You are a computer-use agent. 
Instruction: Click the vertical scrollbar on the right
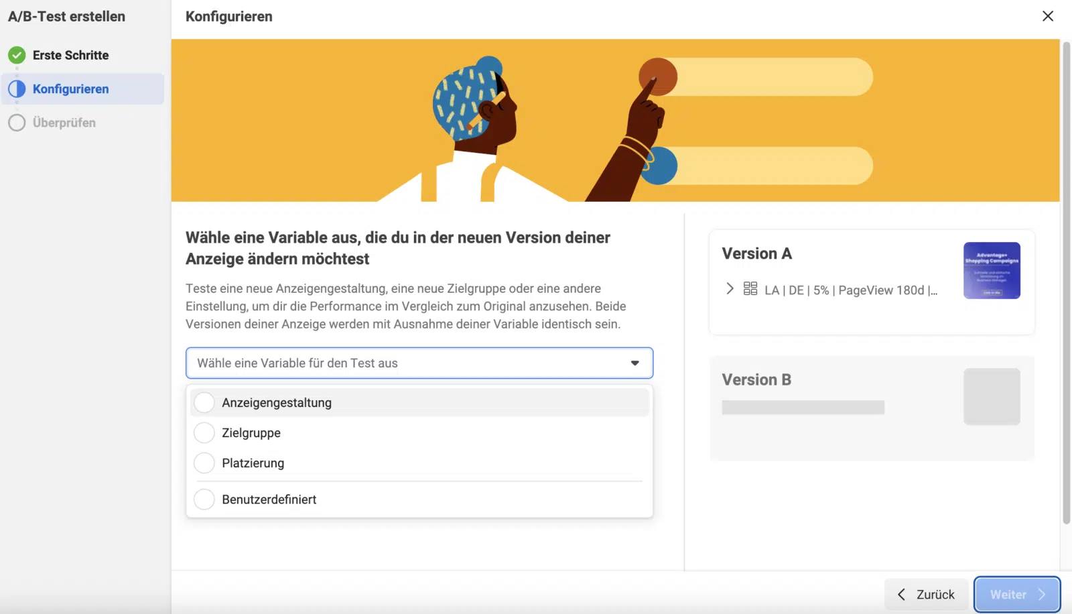coord(1066,282)
